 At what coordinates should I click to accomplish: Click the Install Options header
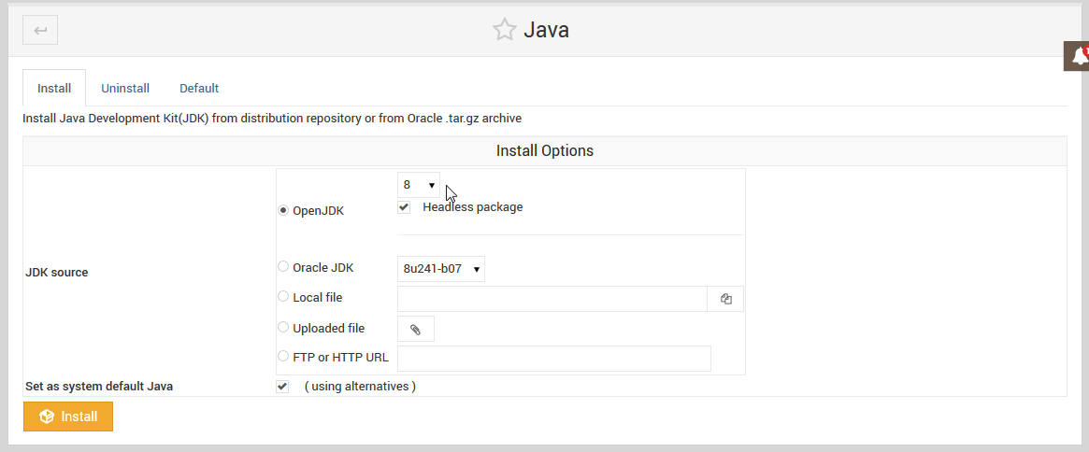544,150
